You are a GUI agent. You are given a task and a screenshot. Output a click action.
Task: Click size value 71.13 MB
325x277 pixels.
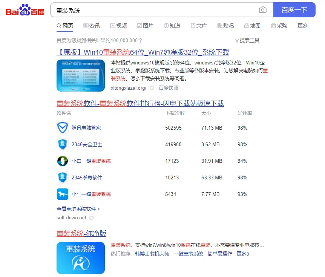pos(212,128)
